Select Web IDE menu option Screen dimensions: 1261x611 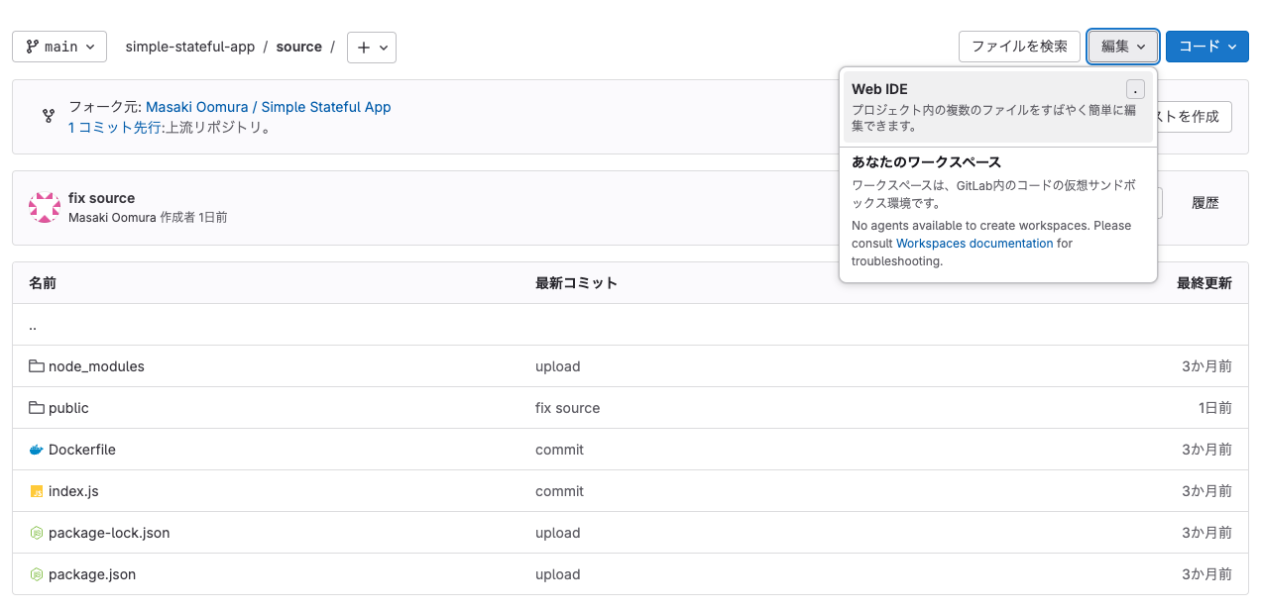(x=998, y=107)
